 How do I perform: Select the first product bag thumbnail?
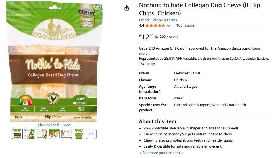[17, 134]
